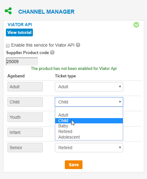Enable this service for Viator API checkbox
Screen dimensions: 147x179
[8, 46]
